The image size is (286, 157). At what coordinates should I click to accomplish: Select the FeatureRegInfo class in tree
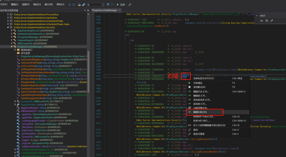click(33, 40)
